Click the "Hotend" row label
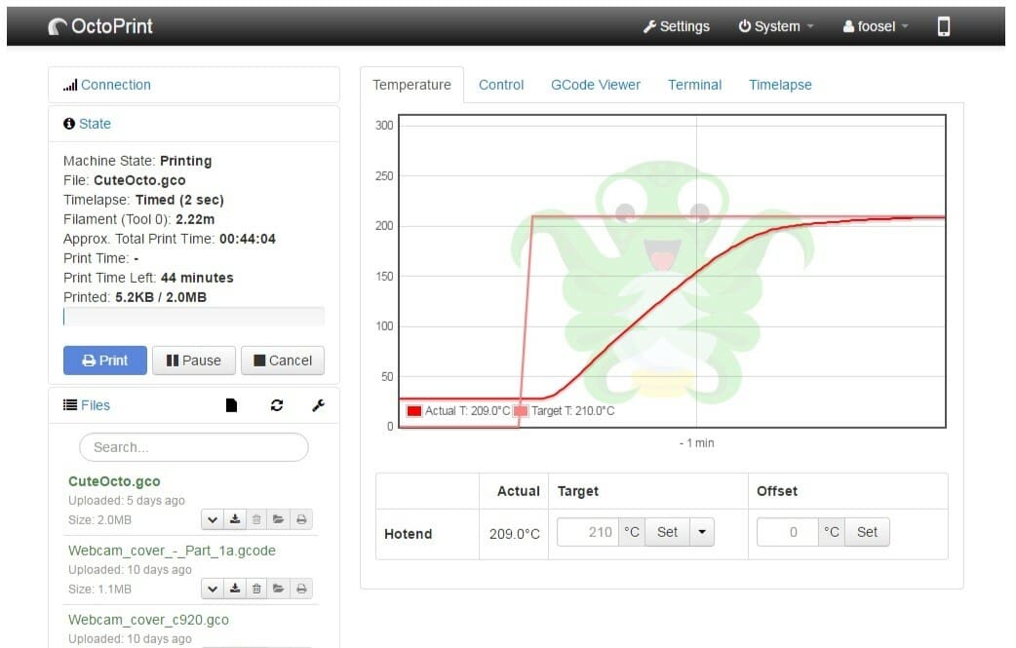 tap(409, 534)
